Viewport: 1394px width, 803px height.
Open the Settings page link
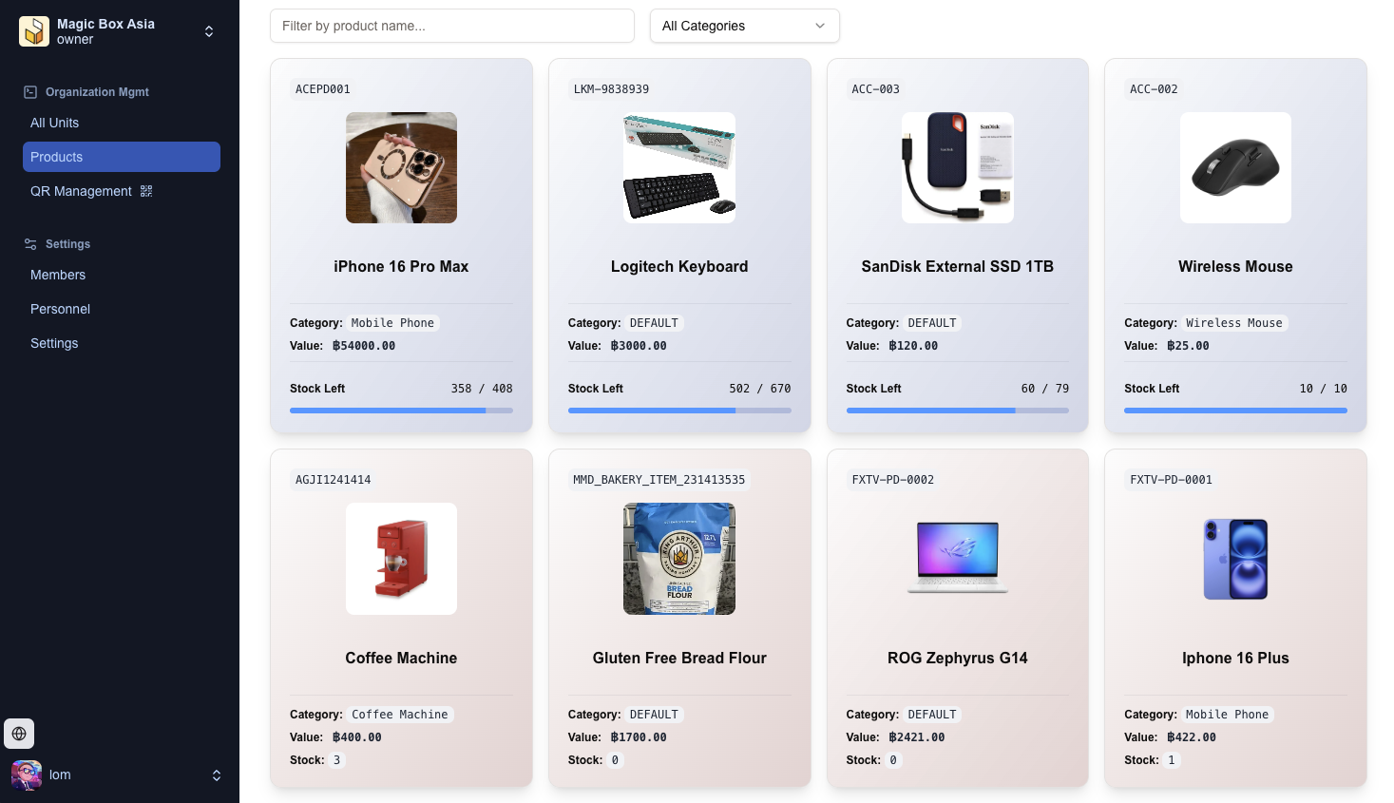54,343
